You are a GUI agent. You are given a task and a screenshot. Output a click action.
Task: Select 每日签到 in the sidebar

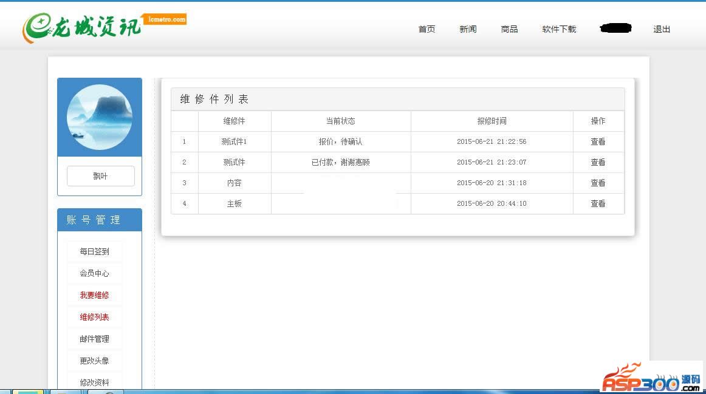(x=94, y=251)
